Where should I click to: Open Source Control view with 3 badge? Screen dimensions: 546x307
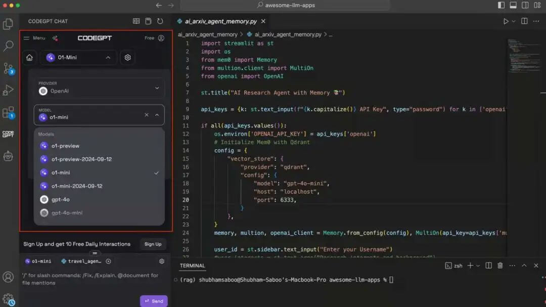pyautogui.click(x=9, y=68)
